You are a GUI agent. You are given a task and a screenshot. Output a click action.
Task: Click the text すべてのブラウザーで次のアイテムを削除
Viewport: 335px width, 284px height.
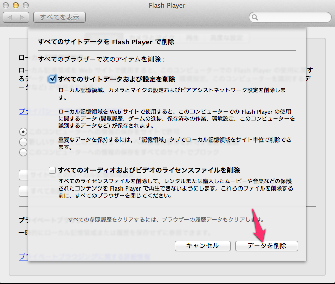102,59
